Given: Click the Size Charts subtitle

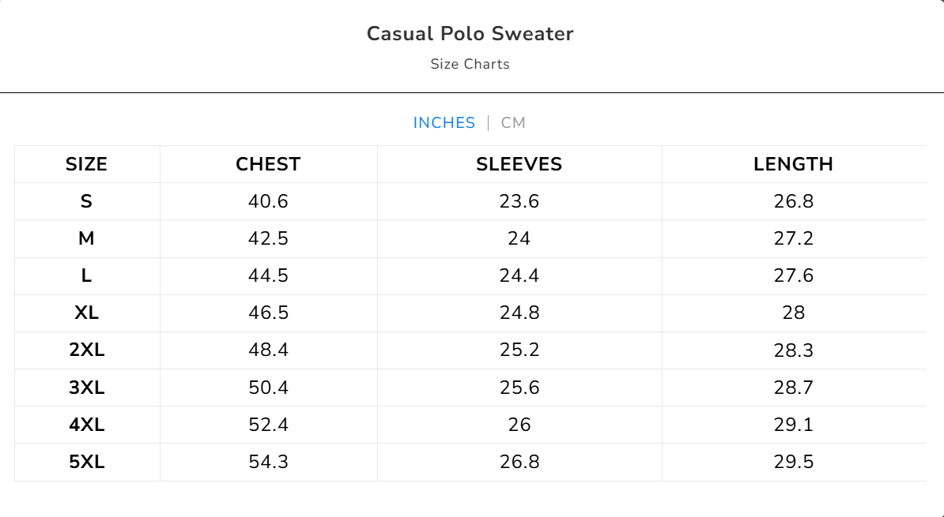Looking at the screenshot, I should click(x=470, y=64).
